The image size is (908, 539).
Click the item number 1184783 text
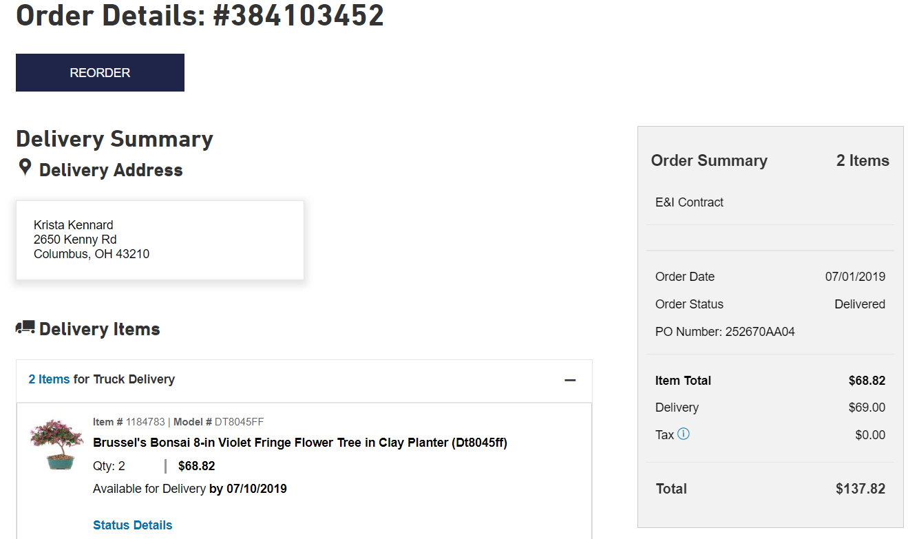pos(145,422)
